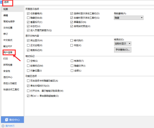Select the 打印 category

coord(5,59)
